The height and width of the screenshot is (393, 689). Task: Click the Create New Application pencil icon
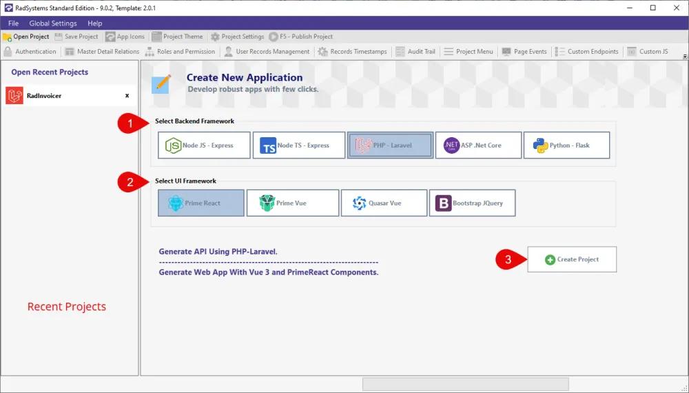click(161, 84)
